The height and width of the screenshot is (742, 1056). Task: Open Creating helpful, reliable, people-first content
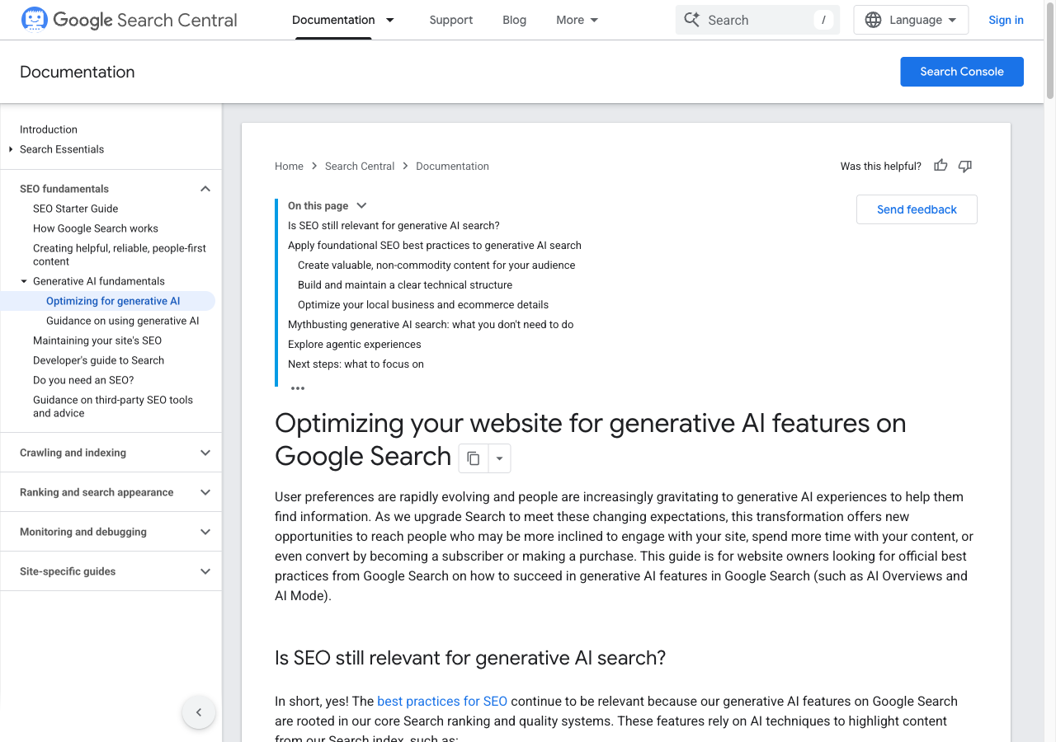(x=120, y=255)
